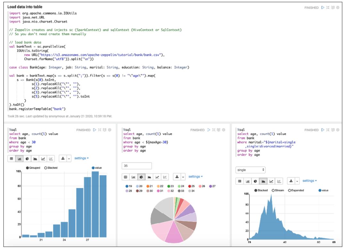Select the pie chart icon in the middle paragraph
This screenshot has width=346, height=250.
pyautogui.click(x=141, y=177)
